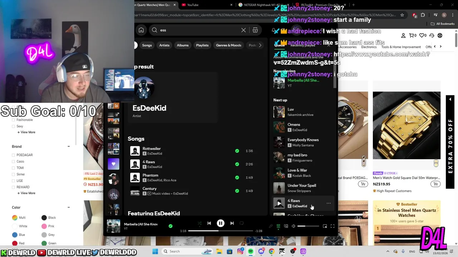
Task: Adjust the Spotify volume slider
Action: click(x=308, y=226)
